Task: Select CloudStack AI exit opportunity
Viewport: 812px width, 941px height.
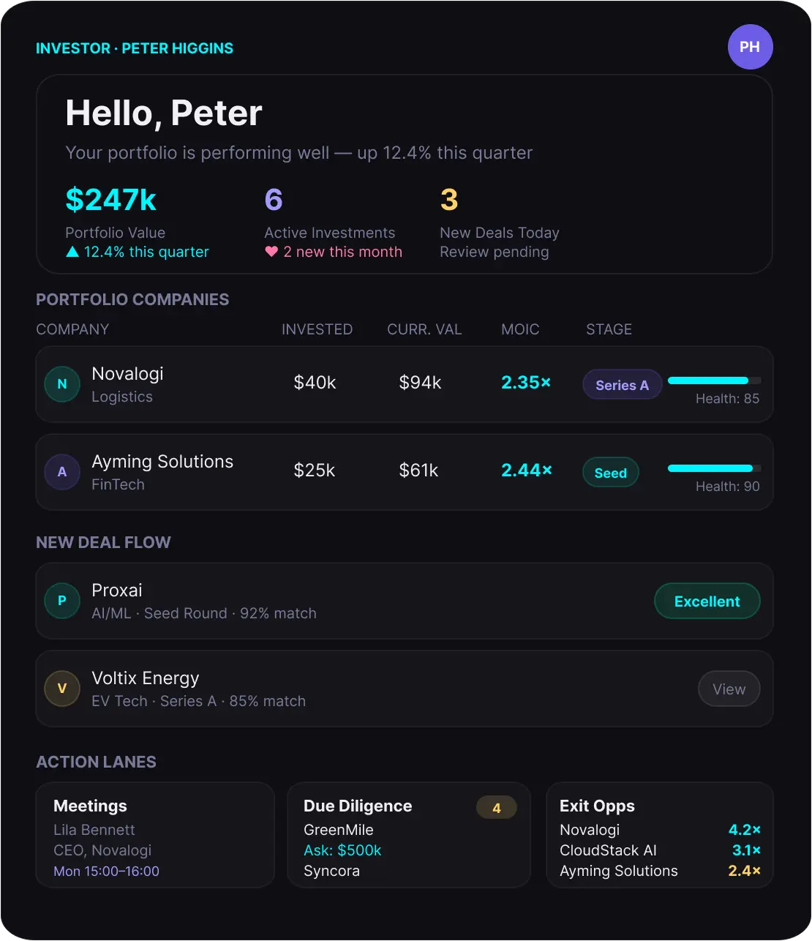Action: pyautogui.click(x=608, y=850)
